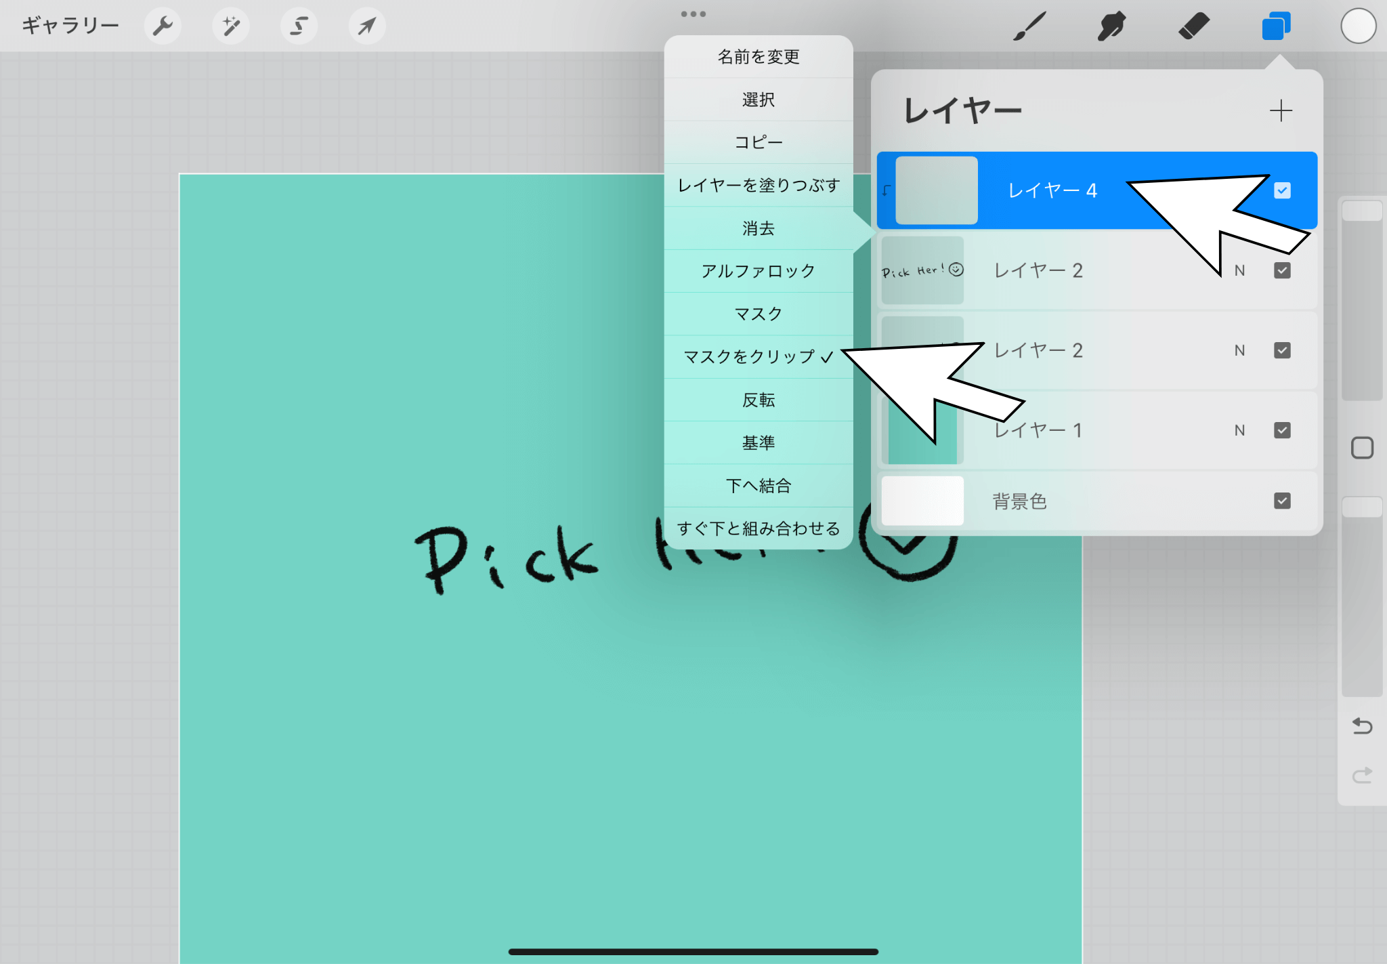Select the Brush tool

(1029, 26)
